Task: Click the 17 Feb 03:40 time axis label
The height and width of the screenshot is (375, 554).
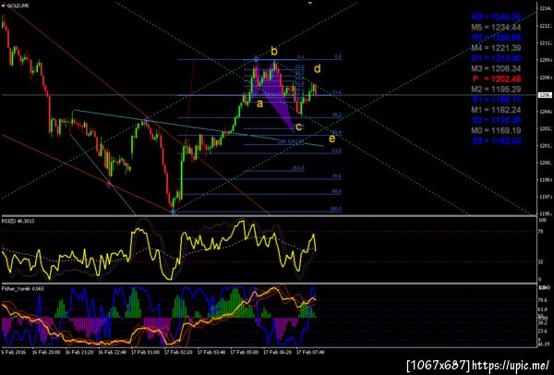Action: 210,353
